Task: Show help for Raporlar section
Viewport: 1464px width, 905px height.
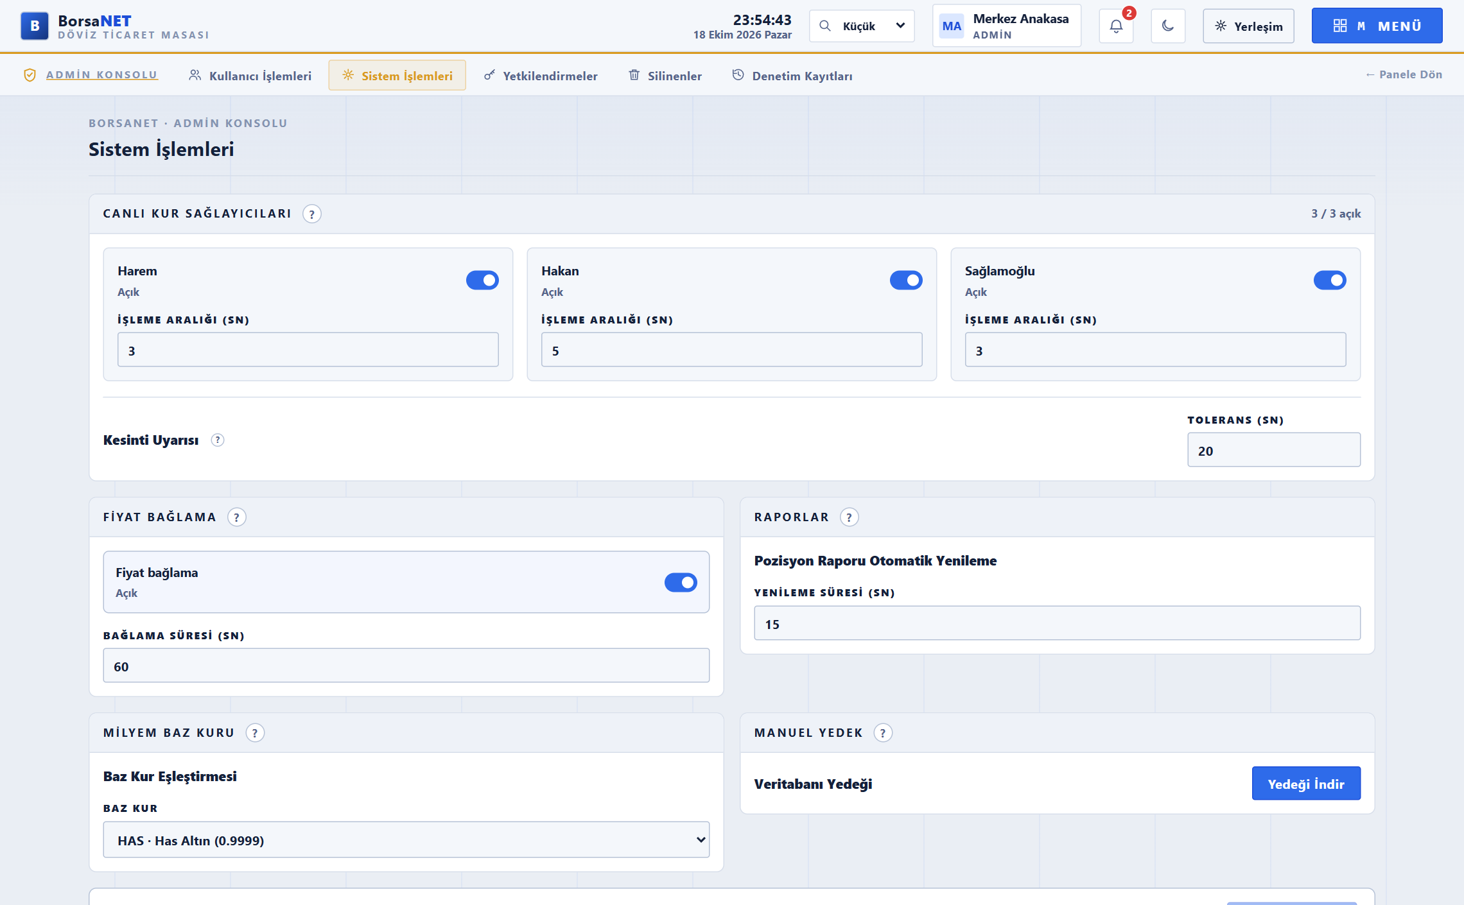Action: pos(850,517)
